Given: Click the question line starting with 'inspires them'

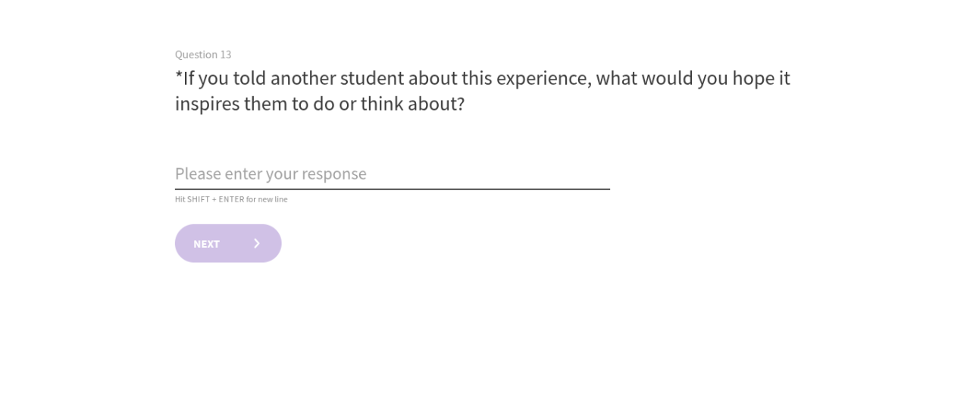Looking at the screenshot, I should click(319, 104).
